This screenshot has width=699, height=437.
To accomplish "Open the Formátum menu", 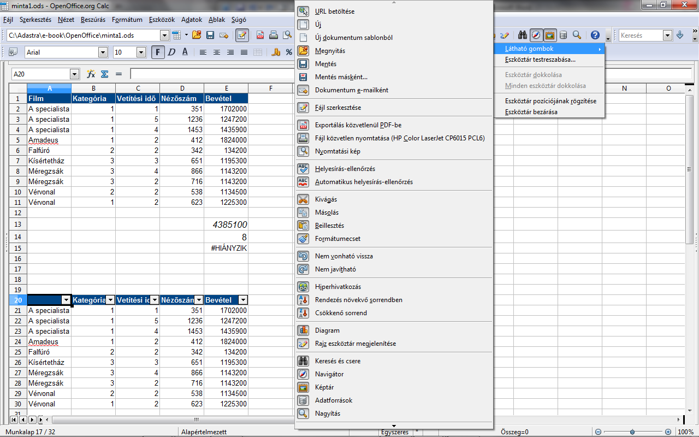I will click(x=127, y=20).
